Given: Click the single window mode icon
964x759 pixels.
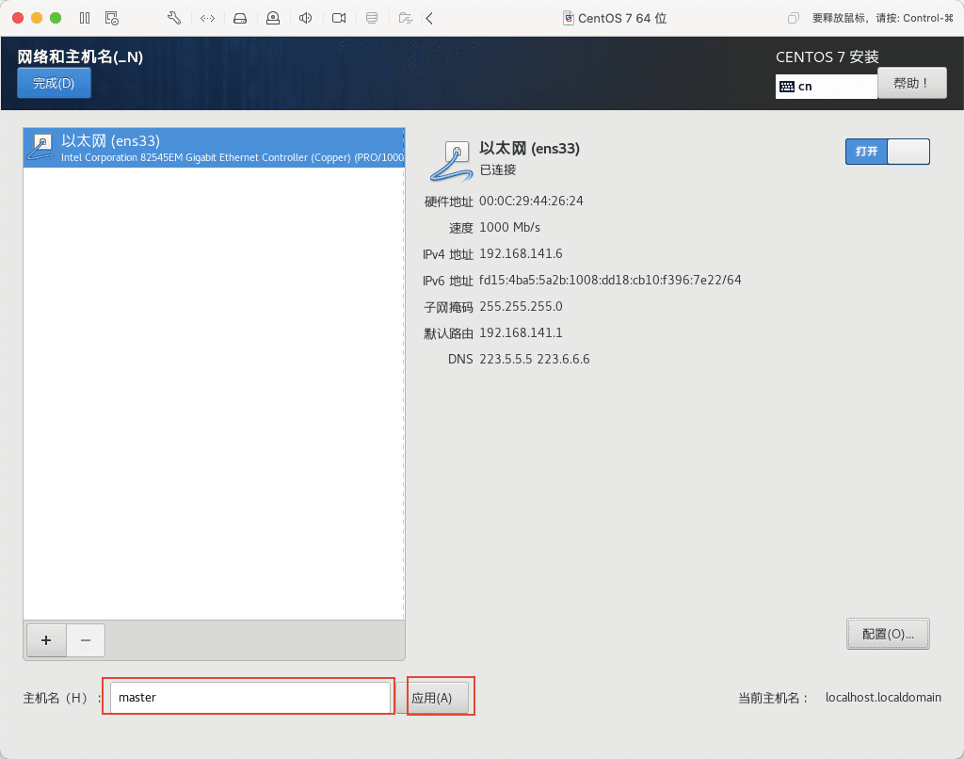Looking at the screenshot, I should pos(794,18).
